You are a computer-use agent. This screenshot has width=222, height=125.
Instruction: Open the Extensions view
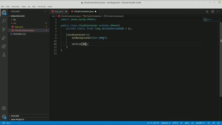4,46
